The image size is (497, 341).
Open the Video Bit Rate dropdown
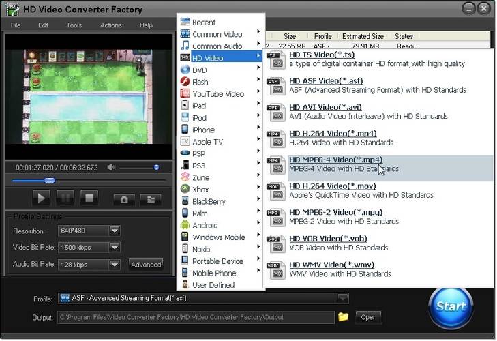115,247
